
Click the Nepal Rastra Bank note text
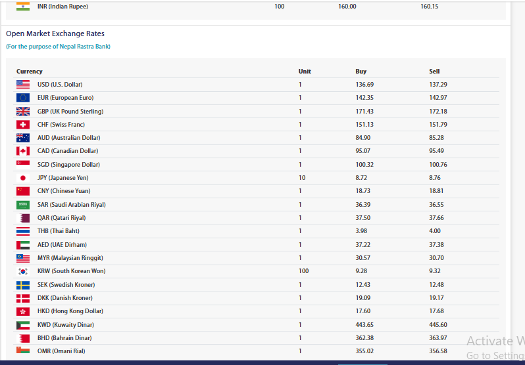[59, 47]
